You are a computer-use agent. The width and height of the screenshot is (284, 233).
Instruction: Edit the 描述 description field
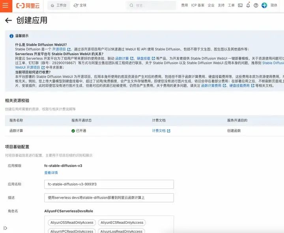109,198
